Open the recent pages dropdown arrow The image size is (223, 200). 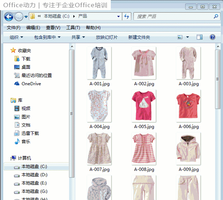point(26,17)
